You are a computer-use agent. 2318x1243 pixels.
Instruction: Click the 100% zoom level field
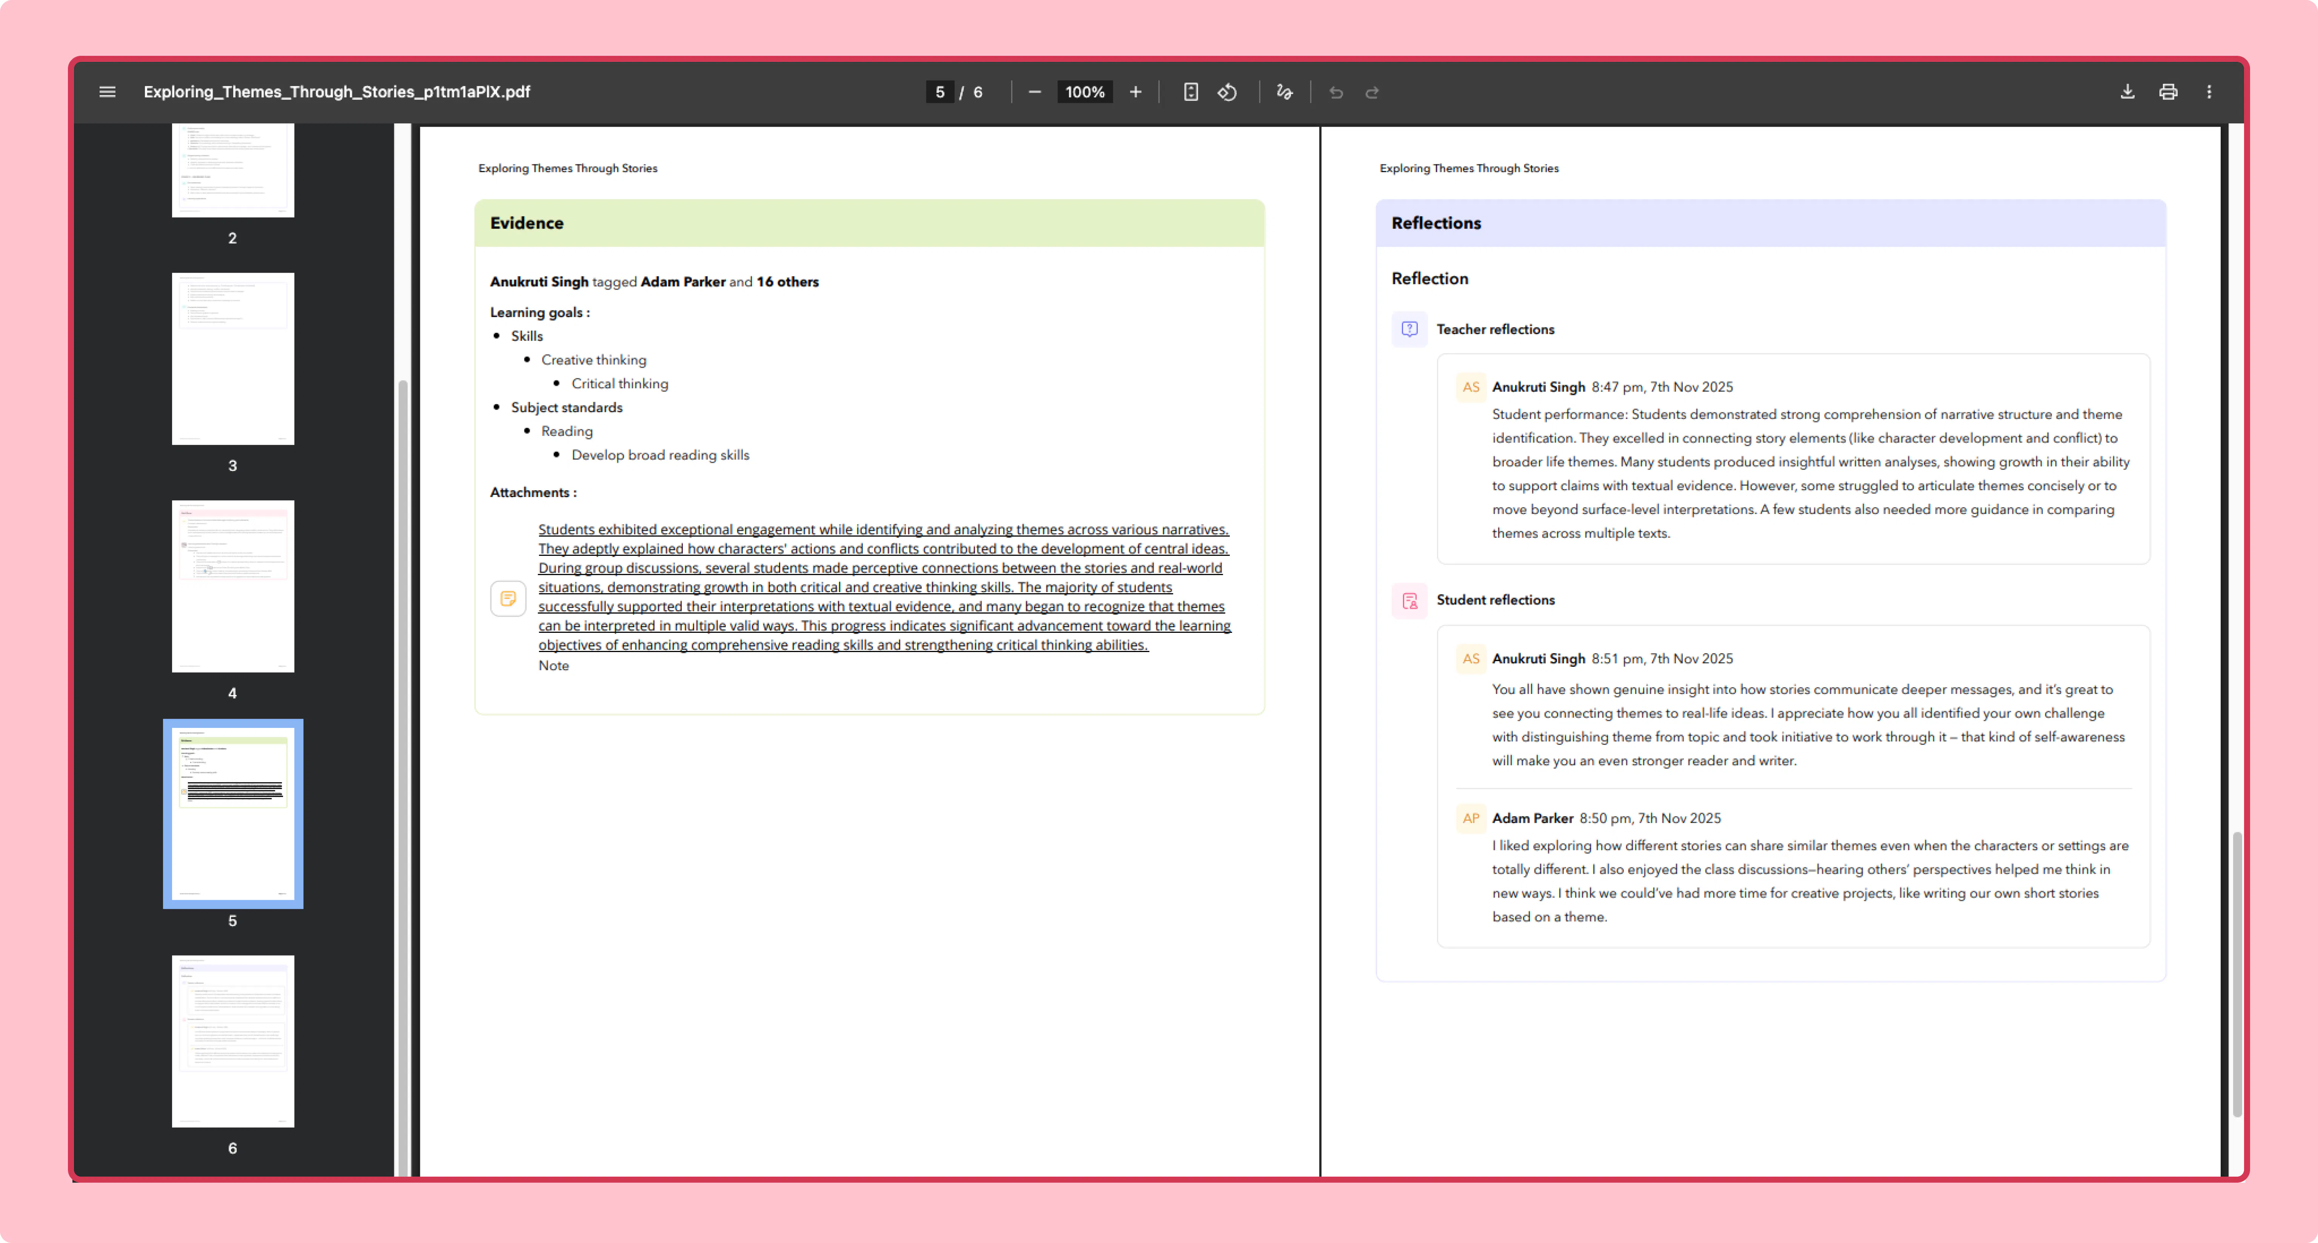1084,92
